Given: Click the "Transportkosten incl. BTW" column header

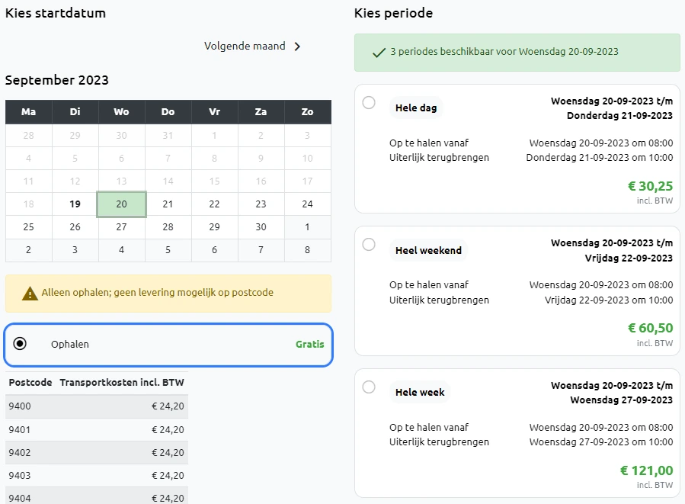Looking at the screenshot, I should (x=120, y=382).
